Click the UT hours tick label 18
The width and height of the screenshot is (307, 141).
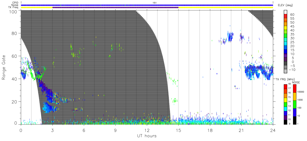[210, 130]
